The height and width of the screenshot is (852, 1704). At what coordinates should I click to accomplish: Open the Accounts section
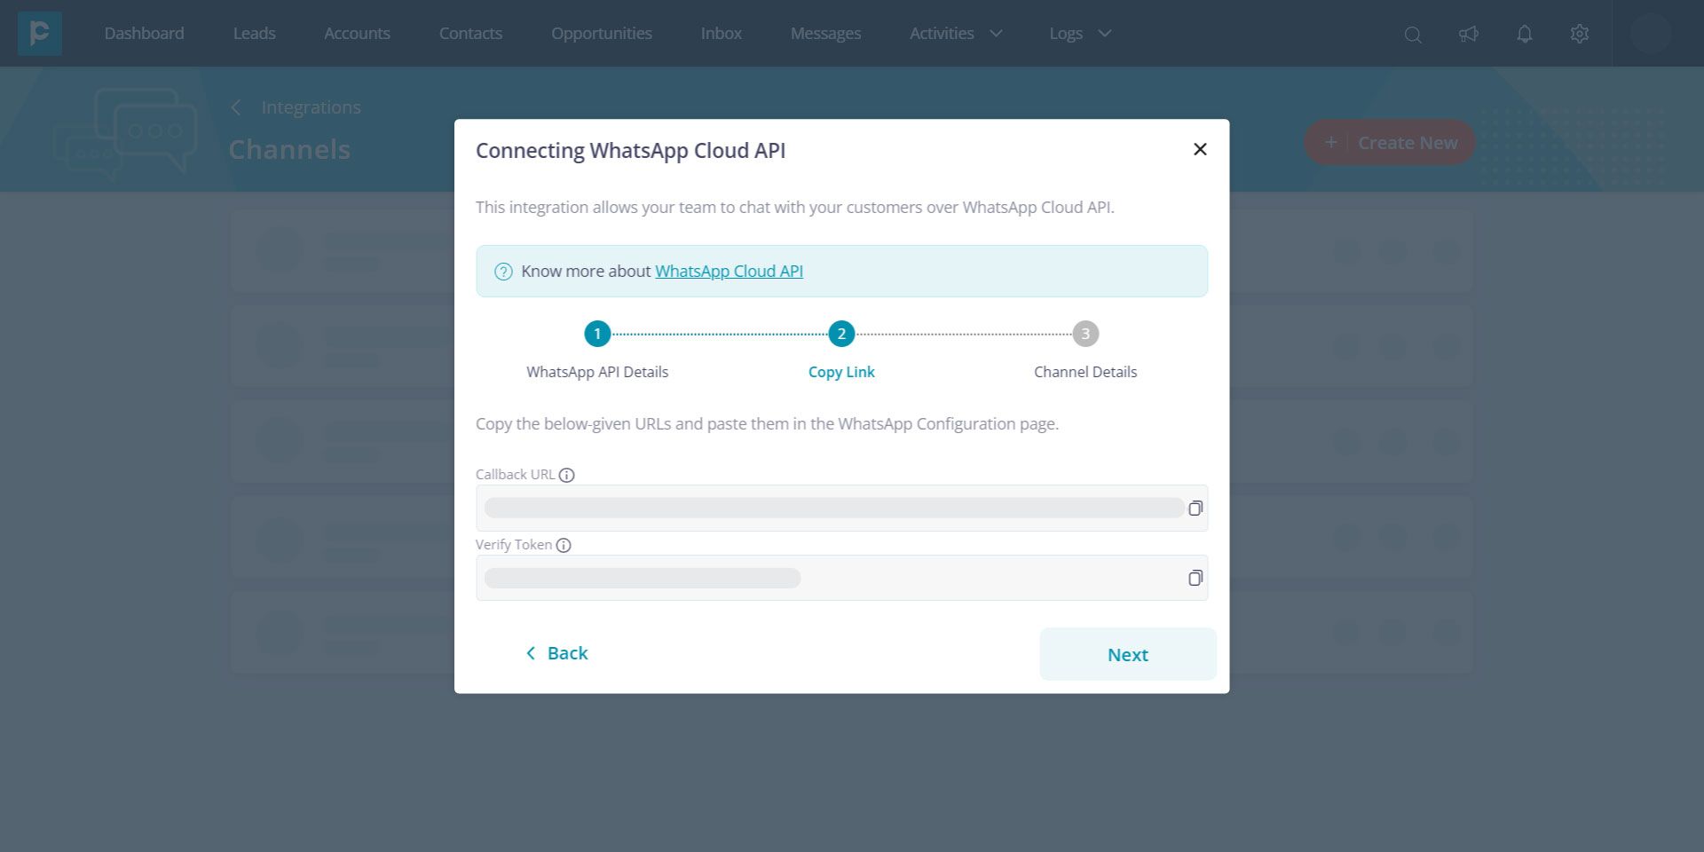coord(357,34)
